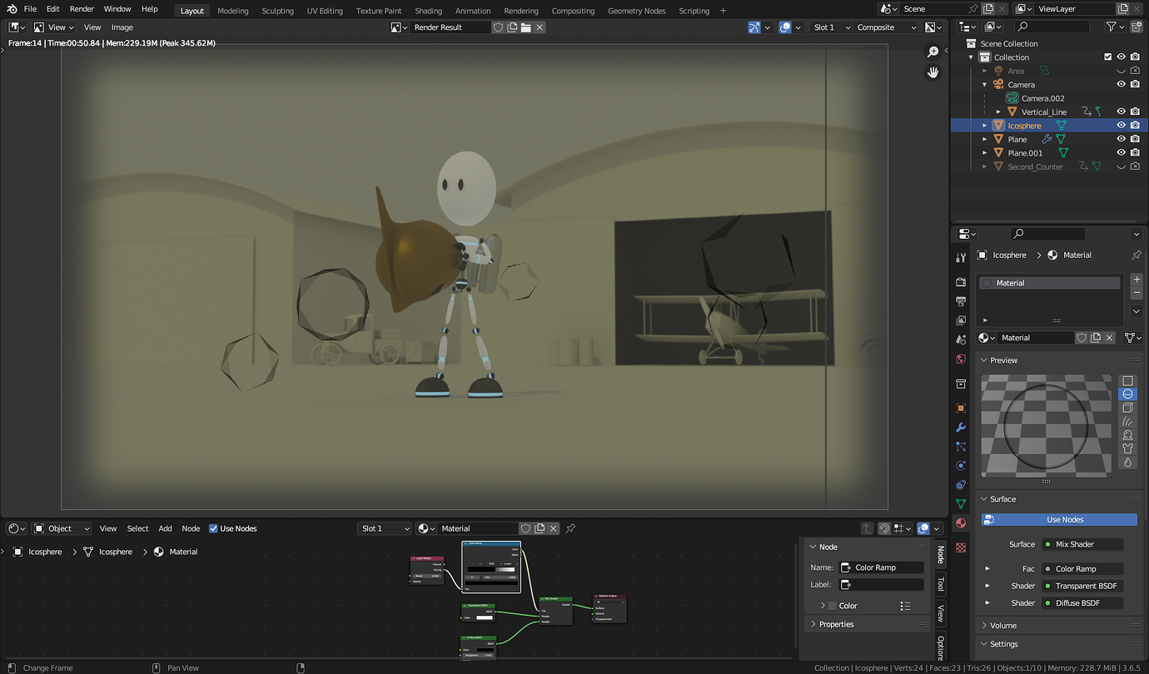This screenshot has width=1149, height=674.
Task: Hide Plane.001 in viewport via eye icon
Action: pyautogui.click(x=1122, y=153)
